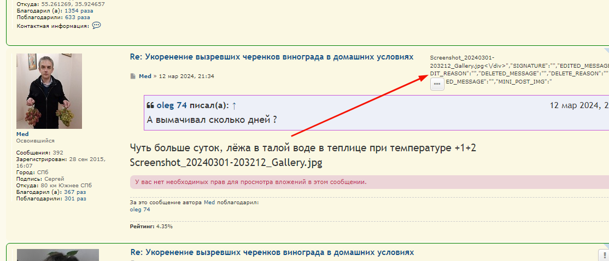This screenshot has height=261, width=609.
Task: Open Med author link next to the post date
Action: (x=145, y=76)
